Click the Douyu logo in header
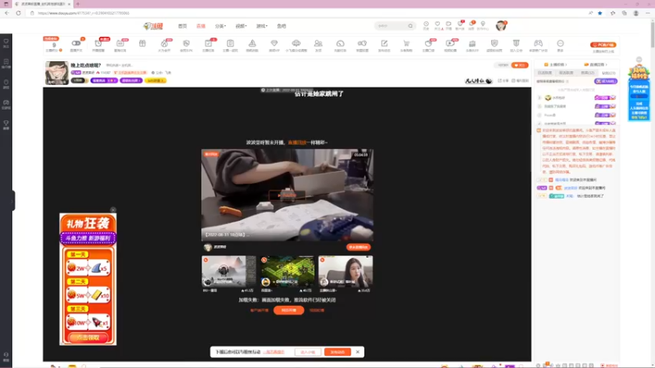This screenshot has height=368, width=655. [x=153, y=26]
